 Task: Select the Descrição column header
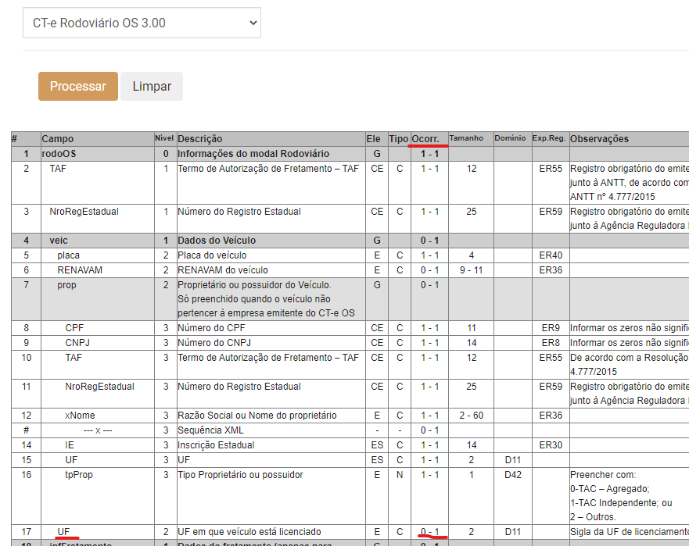200,139
